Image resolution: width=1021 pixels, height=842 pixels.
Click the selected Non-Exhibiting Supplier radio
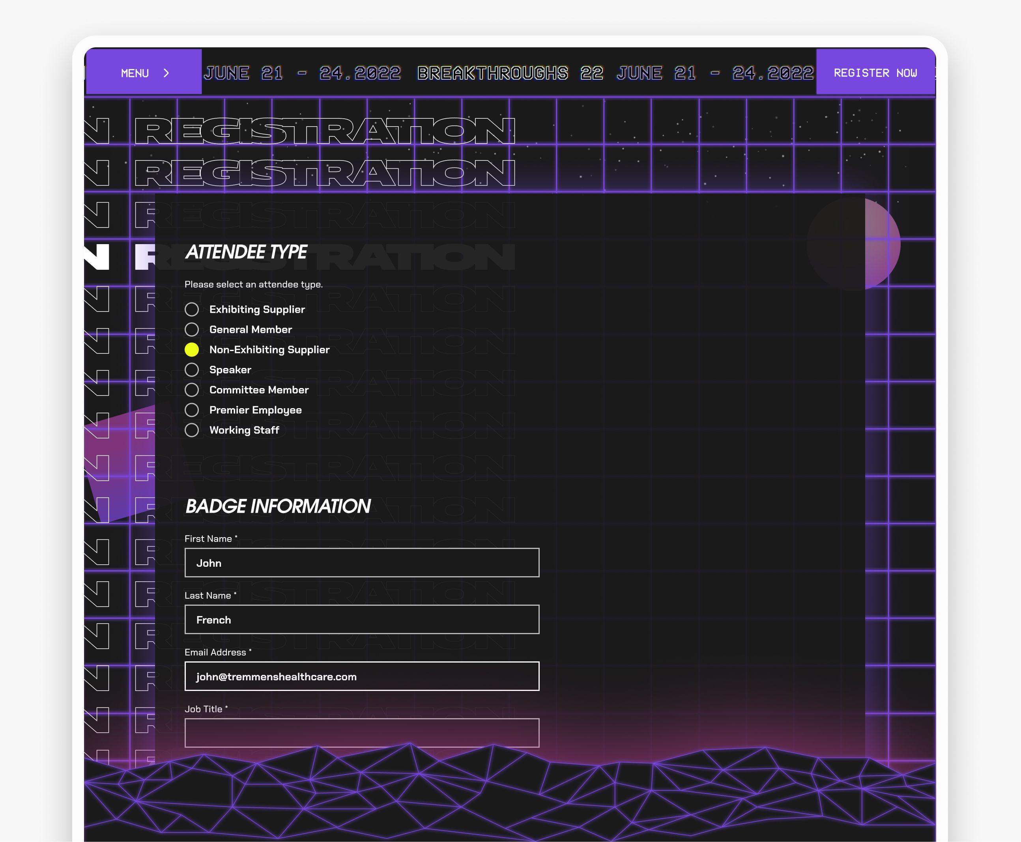(x=192, y=350)
